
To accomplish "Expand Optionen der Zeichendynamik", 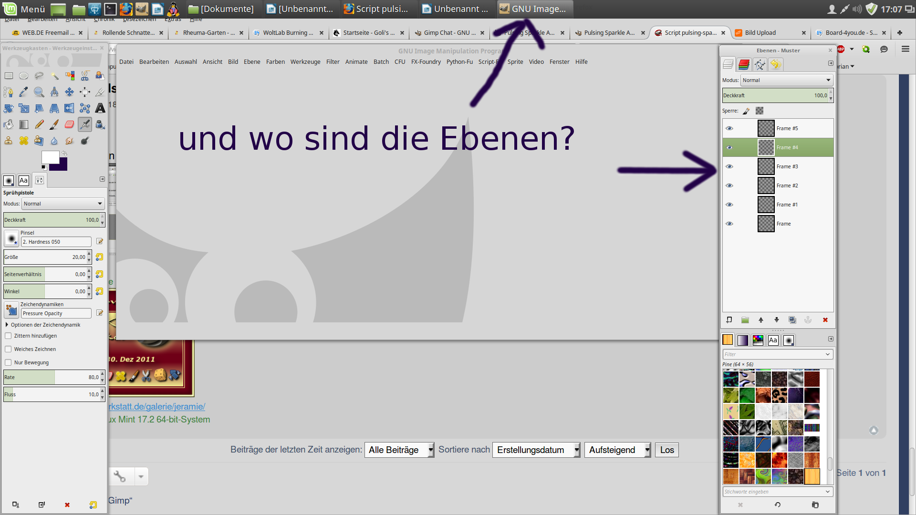I will pos(7,325).
